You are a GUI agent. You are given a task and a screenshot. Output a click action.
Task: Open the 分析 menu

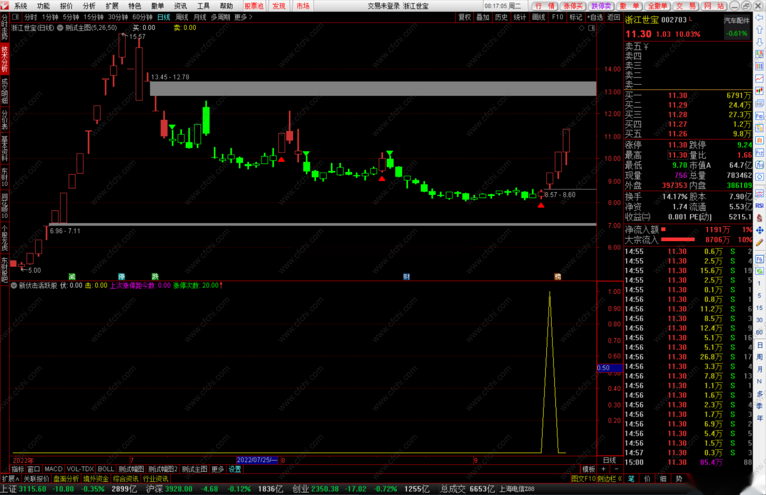(x=88, y=6)
